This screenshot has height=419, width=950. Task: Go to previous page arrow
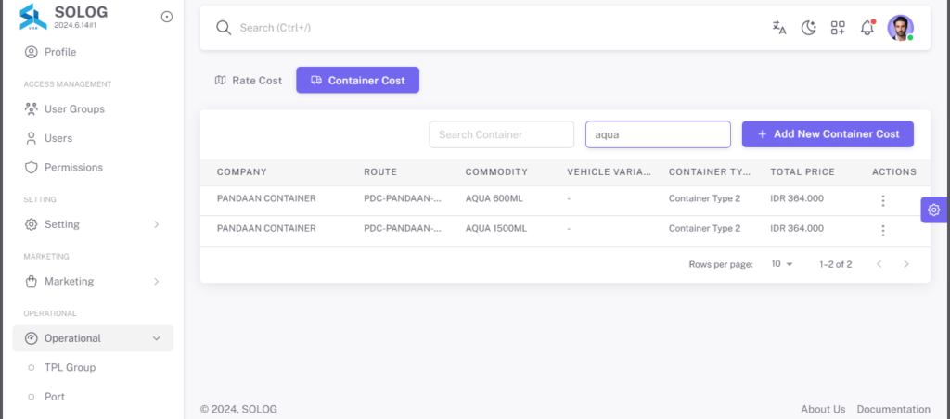pyautogui.click(x=879, y=264)
